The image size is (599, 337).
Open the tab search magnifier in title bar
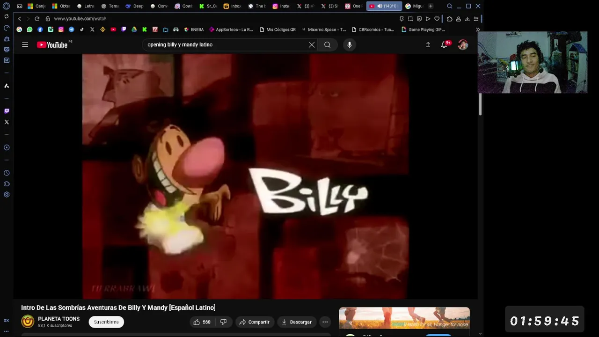449,6
